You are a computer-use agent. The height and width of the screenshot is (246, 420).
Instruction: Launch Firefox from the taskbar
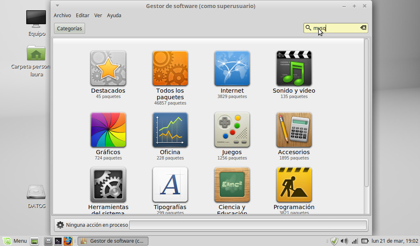pyautogui.click(x=68, y=241)
